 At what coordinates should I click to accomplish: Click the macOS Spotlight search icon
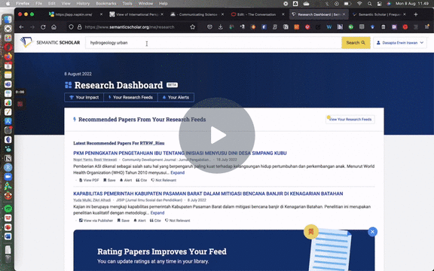point(369,4)
